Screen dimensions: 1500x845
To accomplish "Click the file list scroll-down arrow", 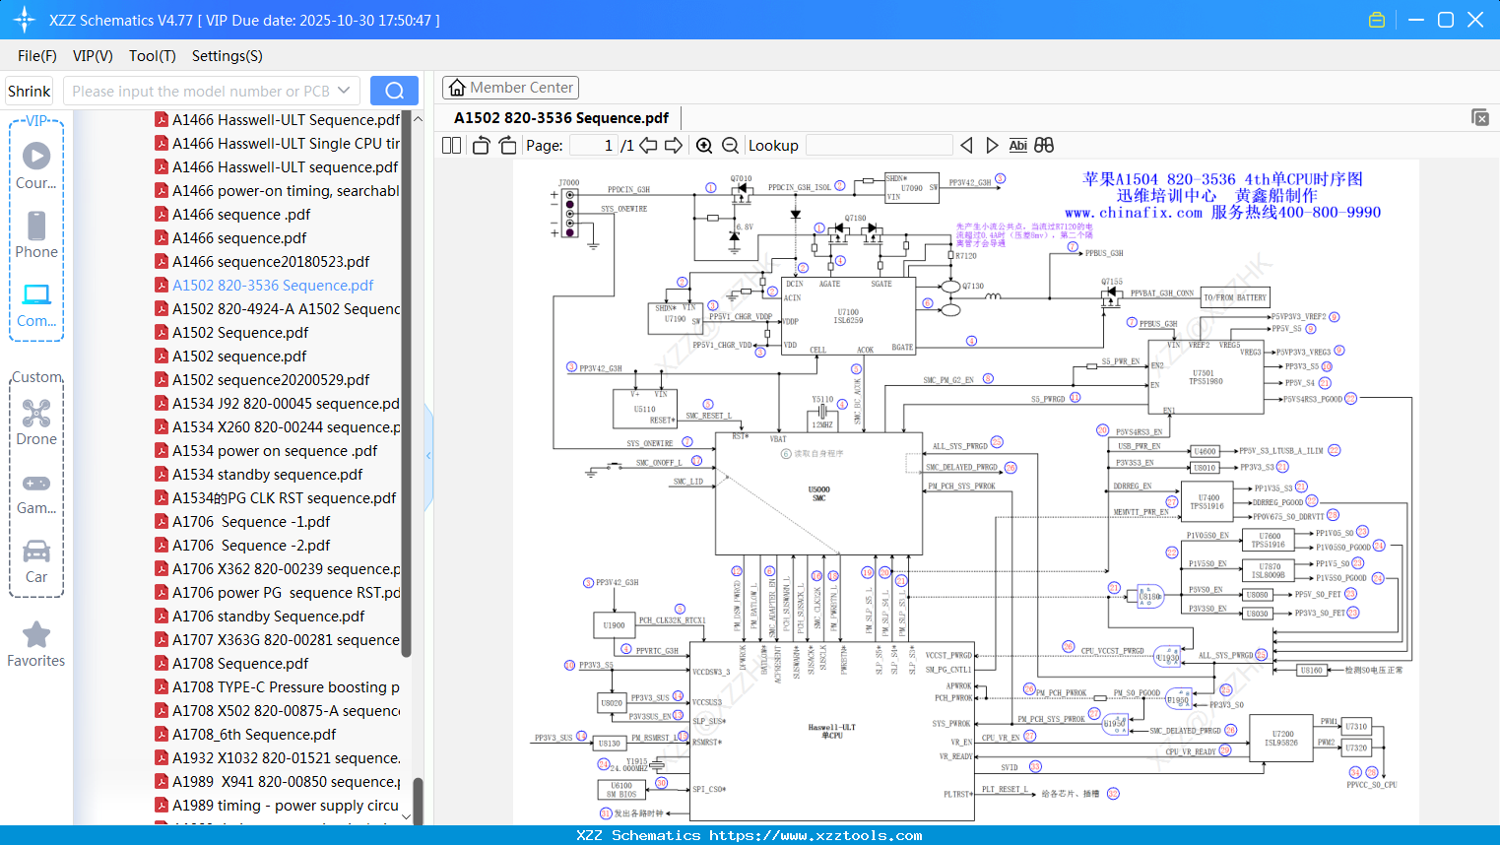I will [x=406, y=817].
